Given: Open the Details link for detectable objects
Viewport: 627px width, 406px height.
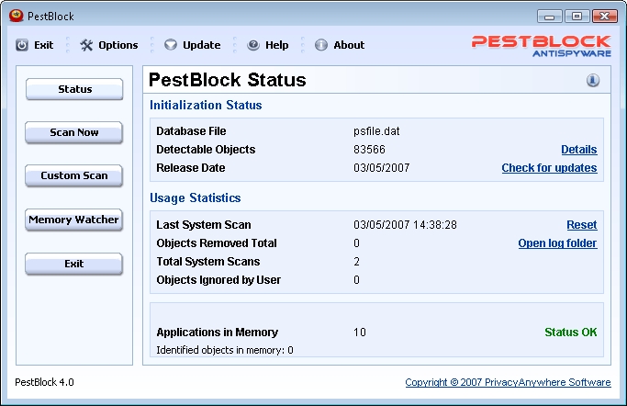Looking at the screenshot, I should click(x=578, y=150).
